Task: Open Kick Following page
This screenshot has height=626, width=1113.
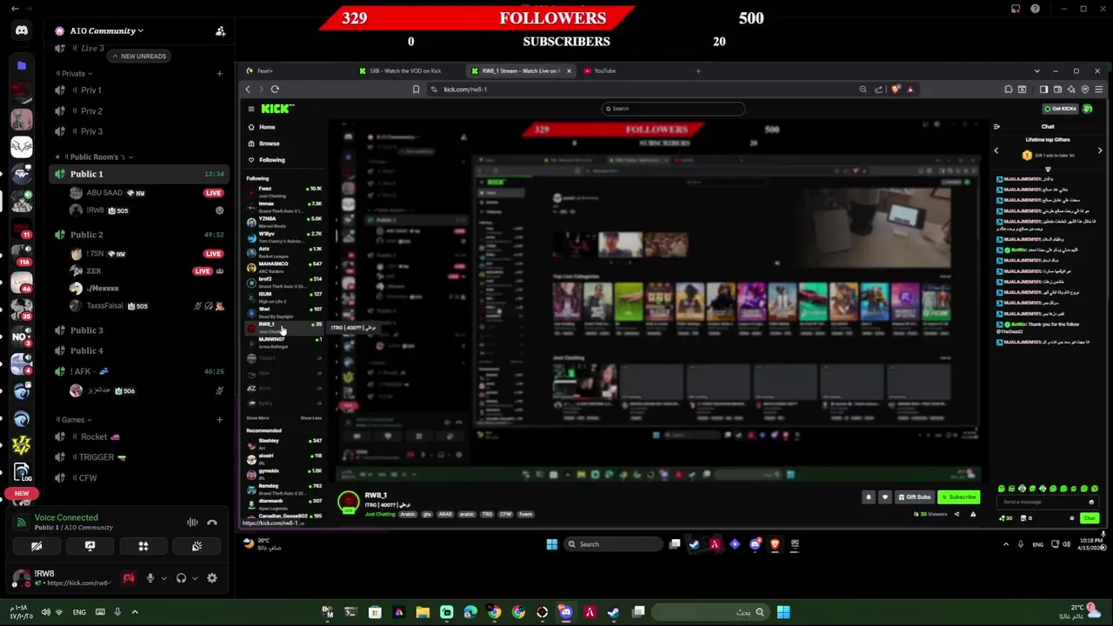Action: click(x=271, y=160)
